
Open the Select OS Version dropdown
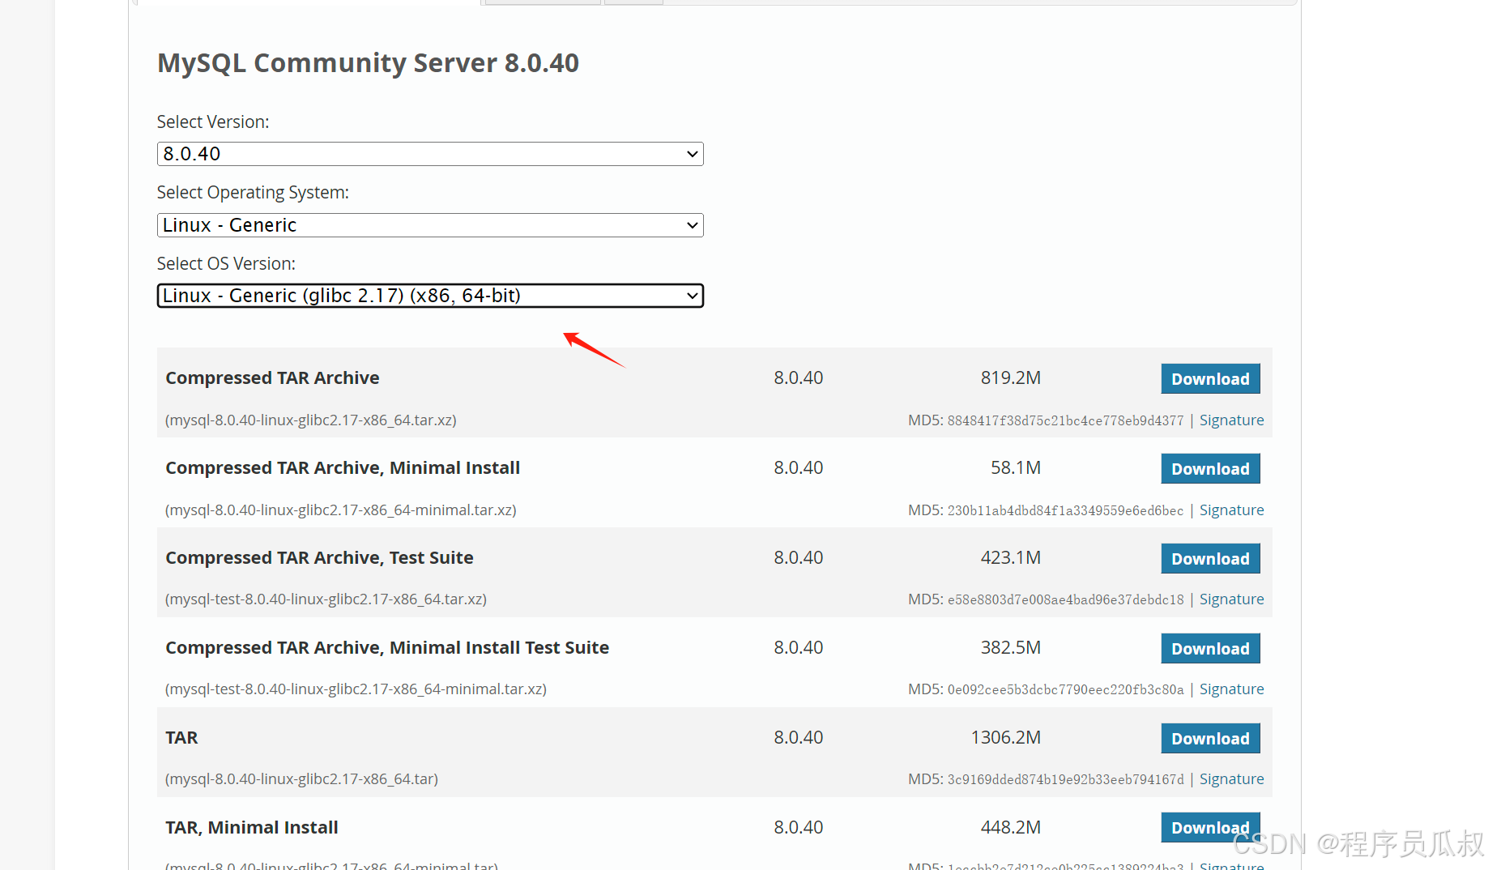click(x=429, y=296)
